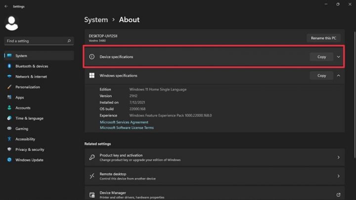
Task: Click the Accessibility icon in sidebar
Action: tap(9, 139)
